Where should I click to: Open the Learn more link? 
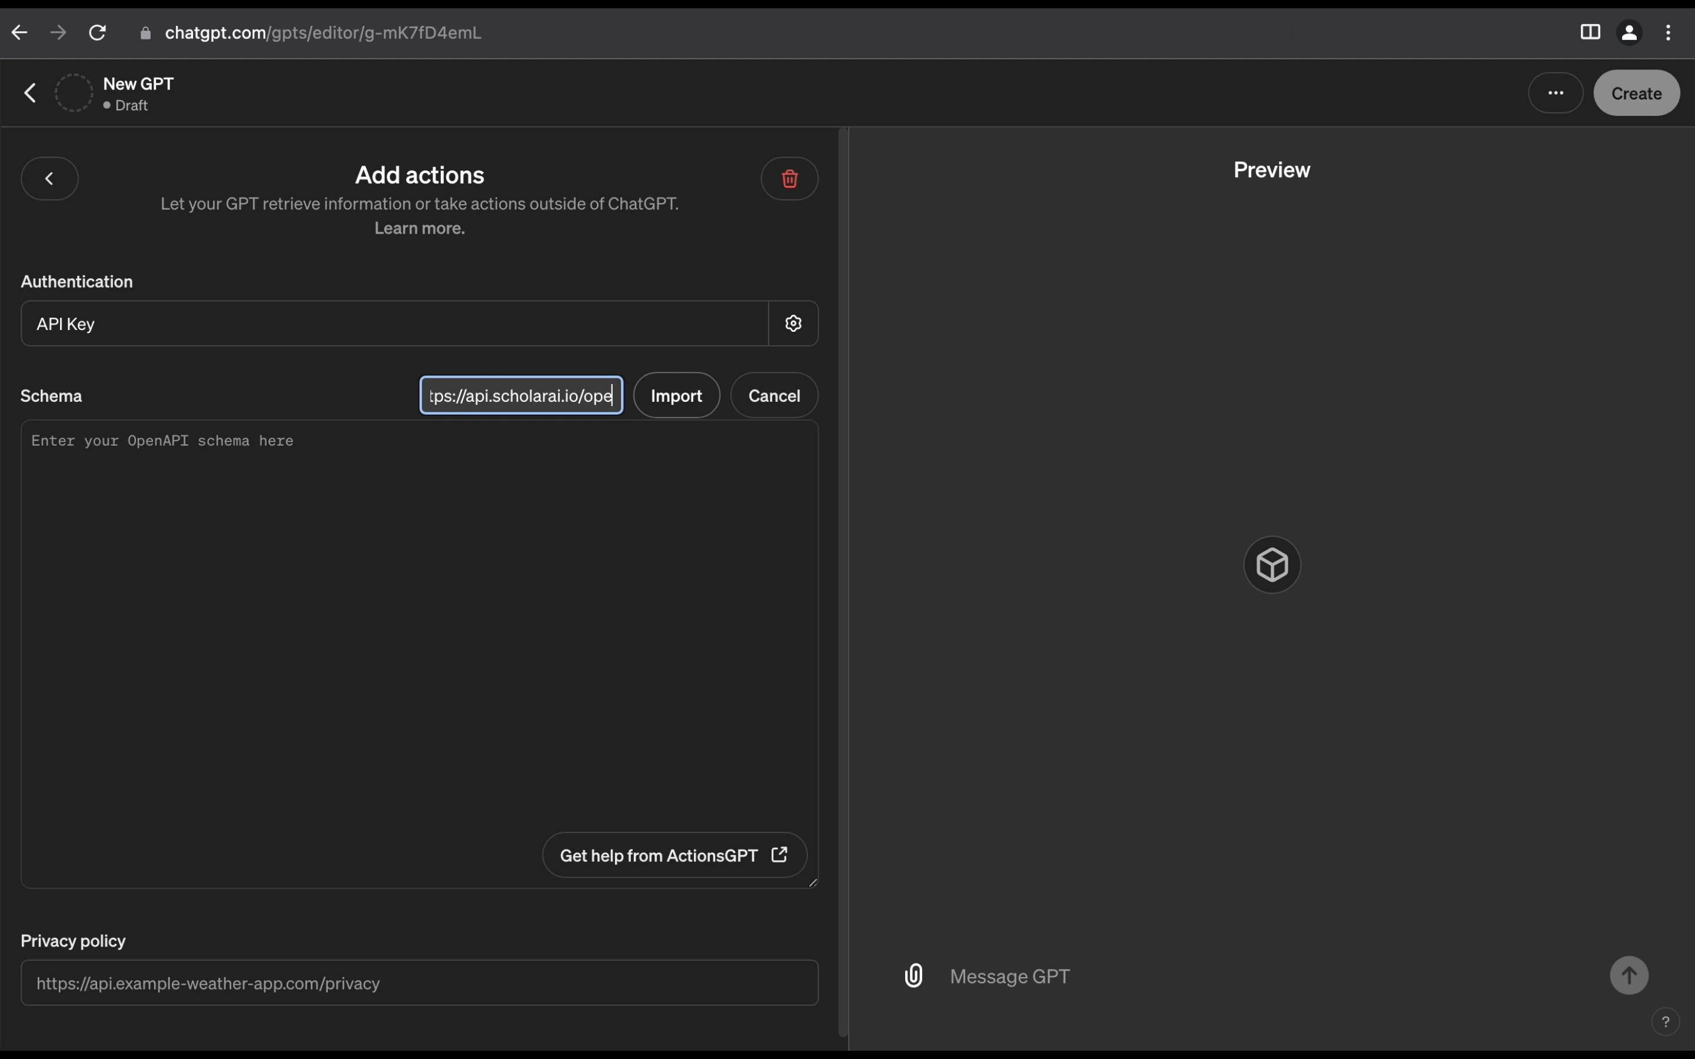[420, 228]
